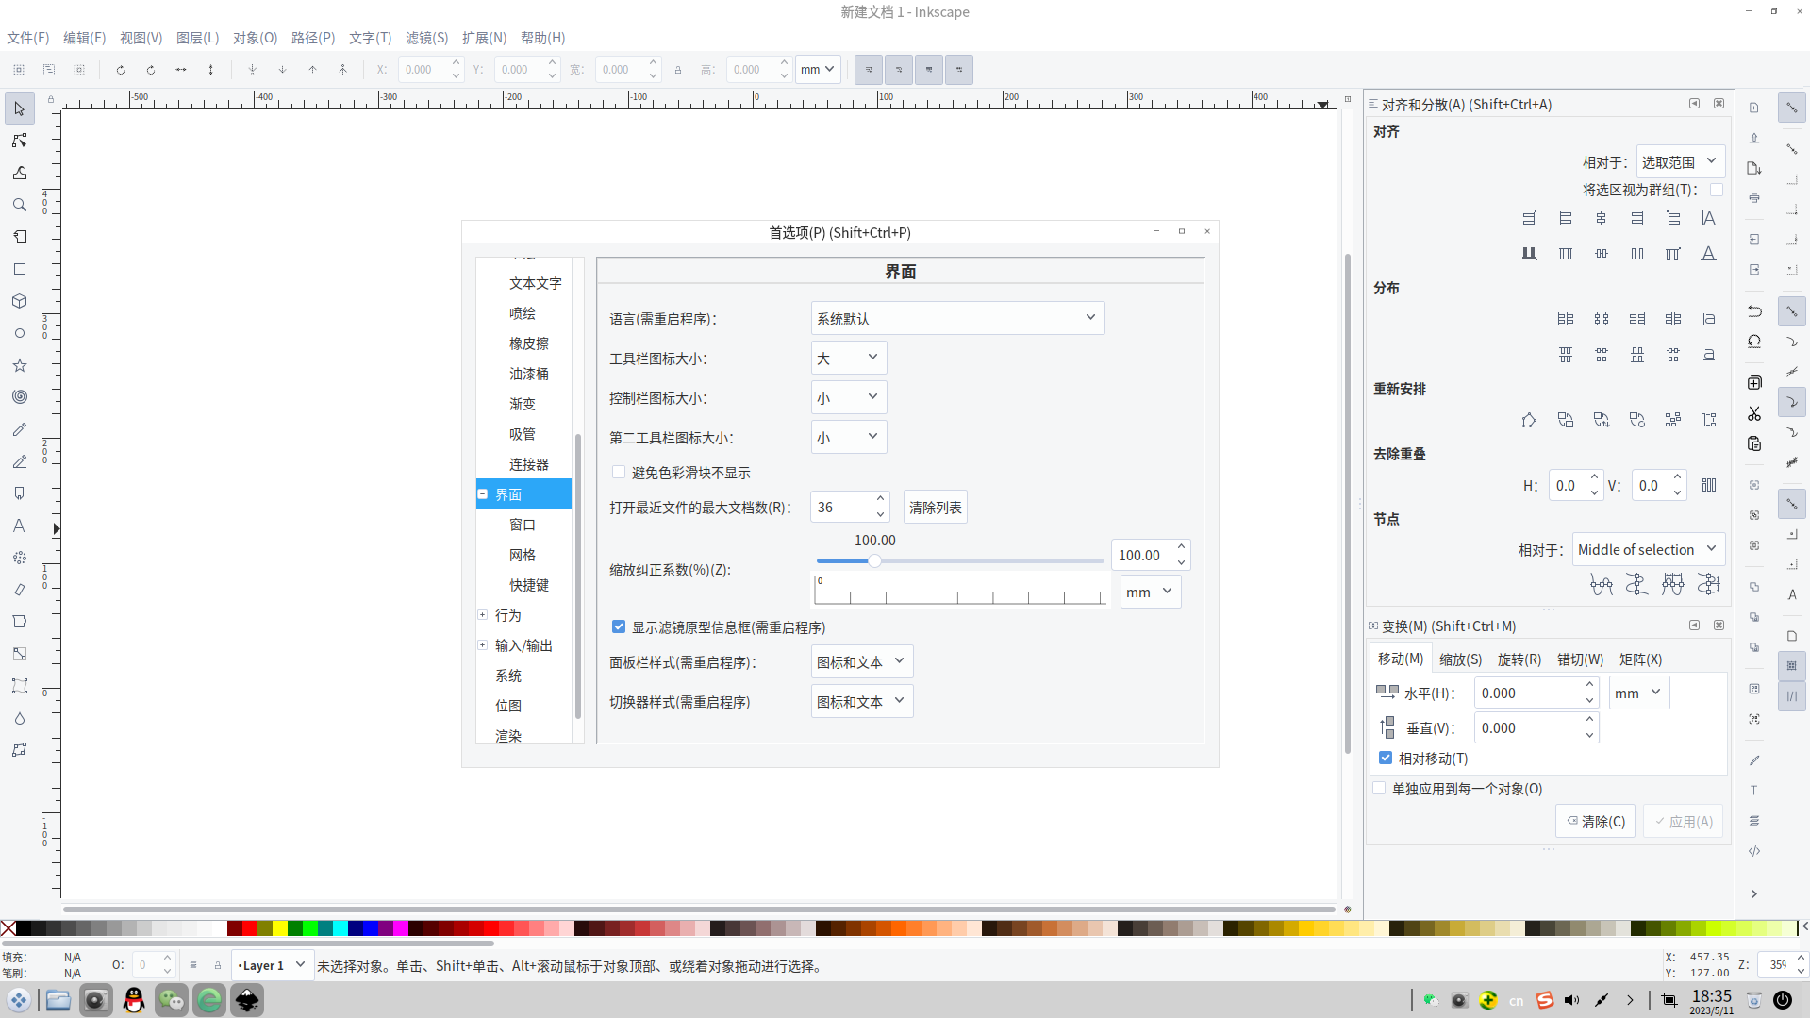Click the cut scissors icon
The image size is (1810, 1018).
[x=1754, y=413]
